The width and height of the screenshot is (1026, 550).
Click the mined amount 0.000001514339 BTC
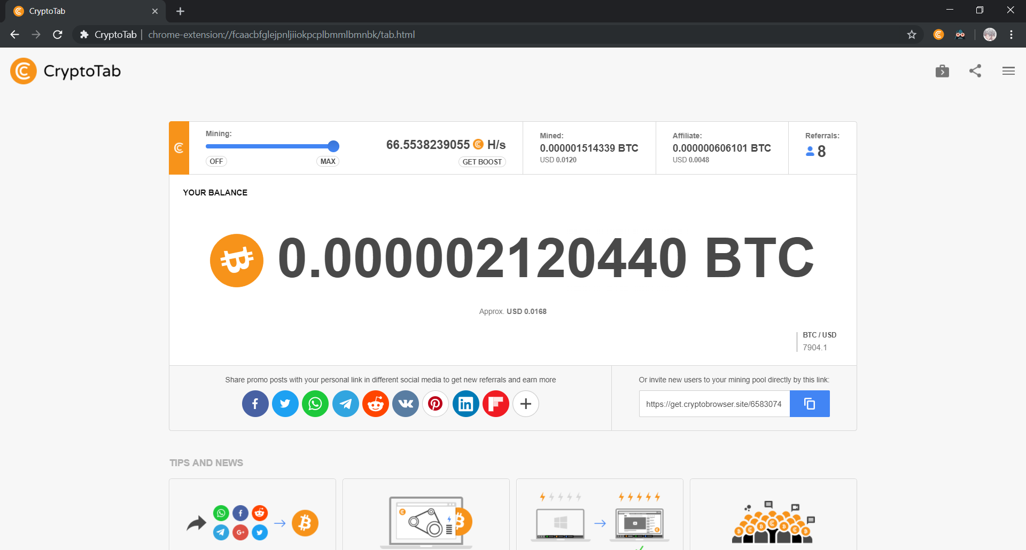click(589, 148)
